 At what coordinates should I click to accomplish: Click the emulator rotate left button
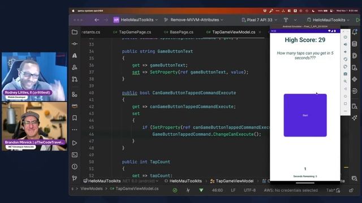pos(346,59)
